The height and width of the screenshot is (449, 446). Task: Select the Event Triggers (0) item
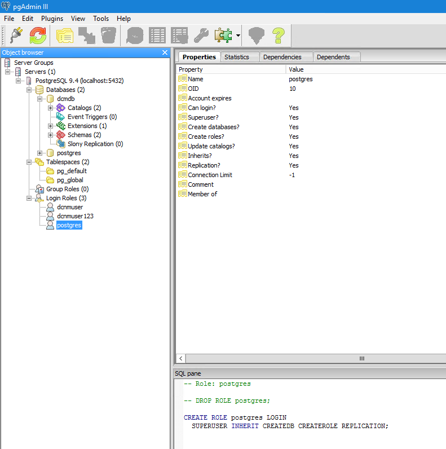click(92, 117)
